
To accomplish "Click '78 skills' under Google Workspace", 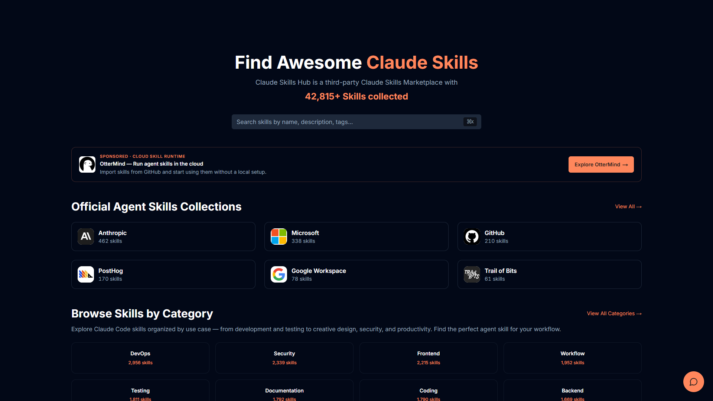I will [x=302, y=279].
